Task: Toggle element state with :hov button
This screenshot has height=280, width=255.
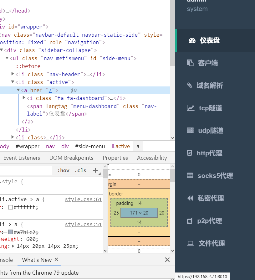Action: 63,170
